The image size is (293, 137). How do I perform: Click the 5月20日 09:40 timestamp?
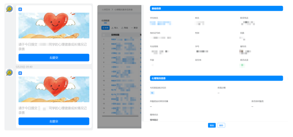pyautogui.click(x=24, y=67)
